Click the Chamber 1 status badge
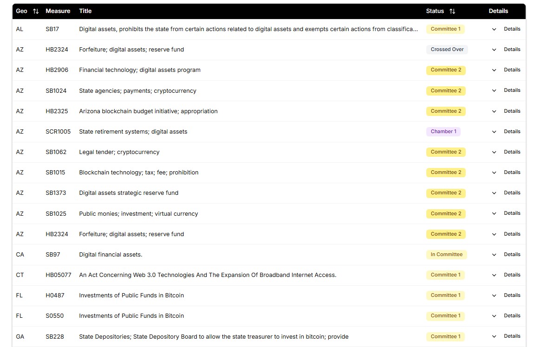This screenshot has height=347, width=534. (443, 131)
